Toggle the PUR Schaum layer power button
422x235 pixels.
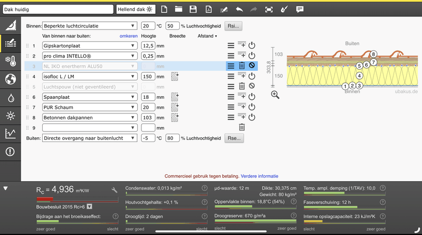tap(252, 107)
